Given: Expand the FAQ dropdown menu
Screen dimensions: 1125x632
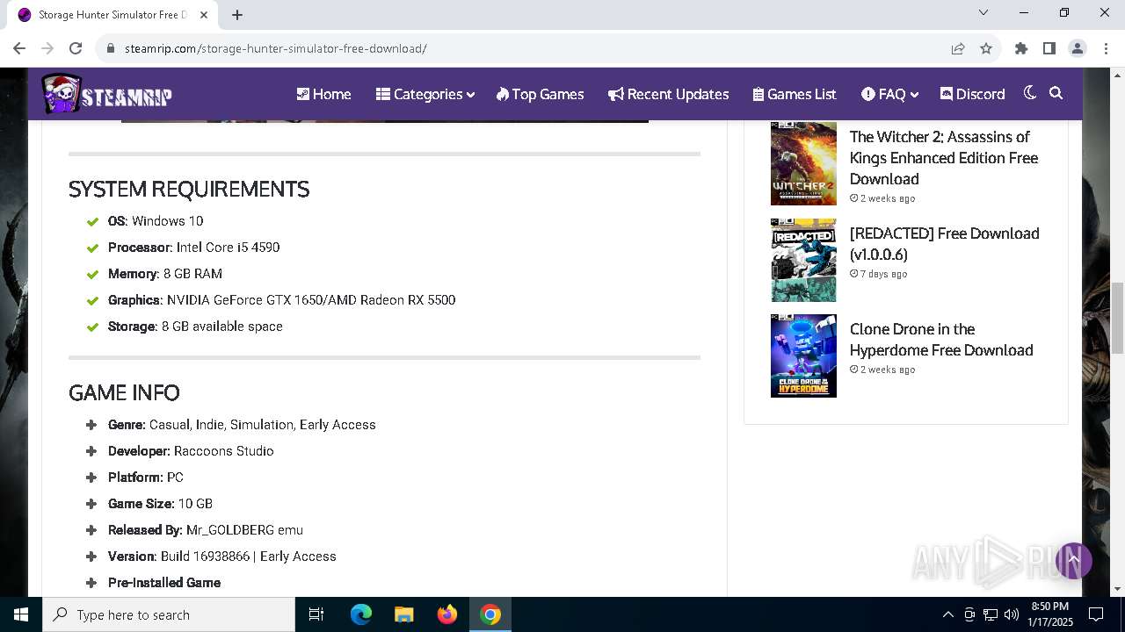Looking at the screenshot, I should (x=889, y=94).
